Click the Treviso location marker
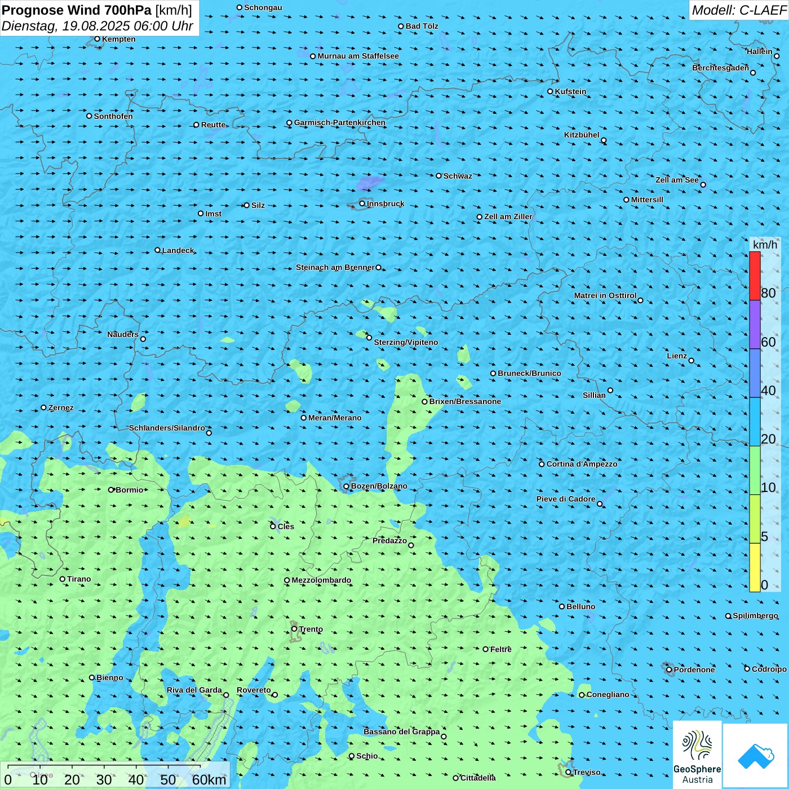The image size is (789, 789). click(x=569, y=772)
